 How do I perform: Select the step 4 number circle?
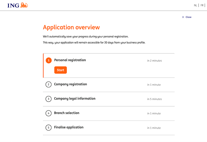pos(48,113)
